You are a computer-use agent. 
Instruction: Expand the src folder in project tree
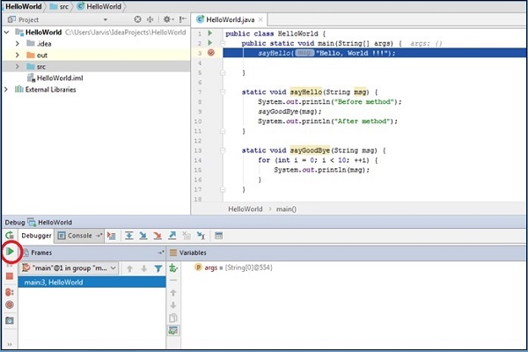[18, 66]
